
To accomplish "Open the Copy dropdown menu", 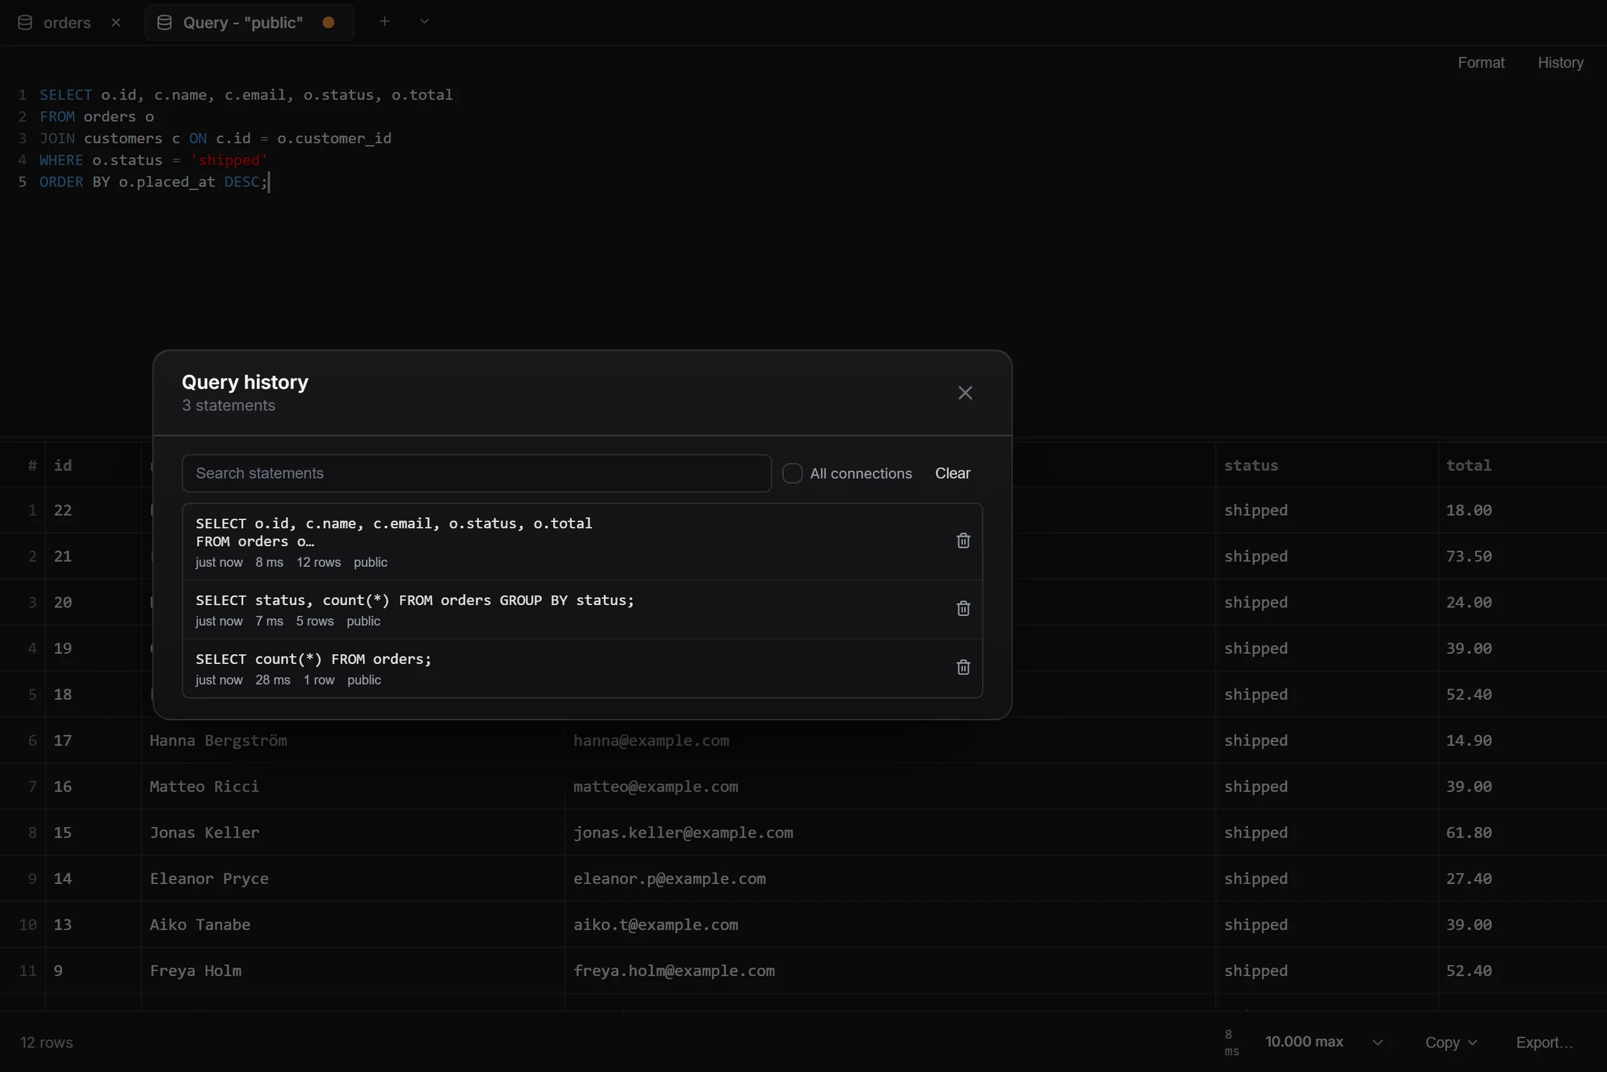I will (1451, 1042).
